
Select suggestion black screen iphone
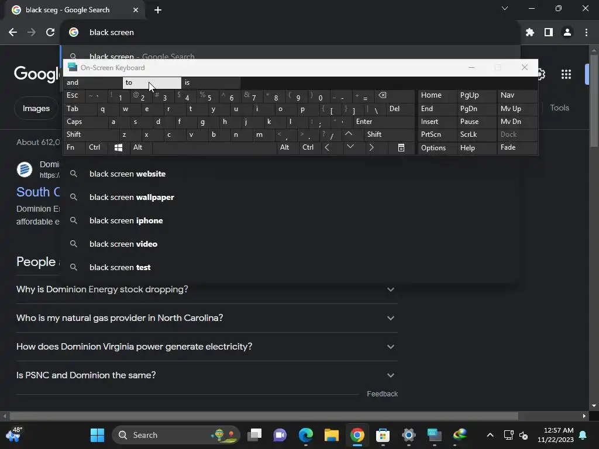(290, 220)
